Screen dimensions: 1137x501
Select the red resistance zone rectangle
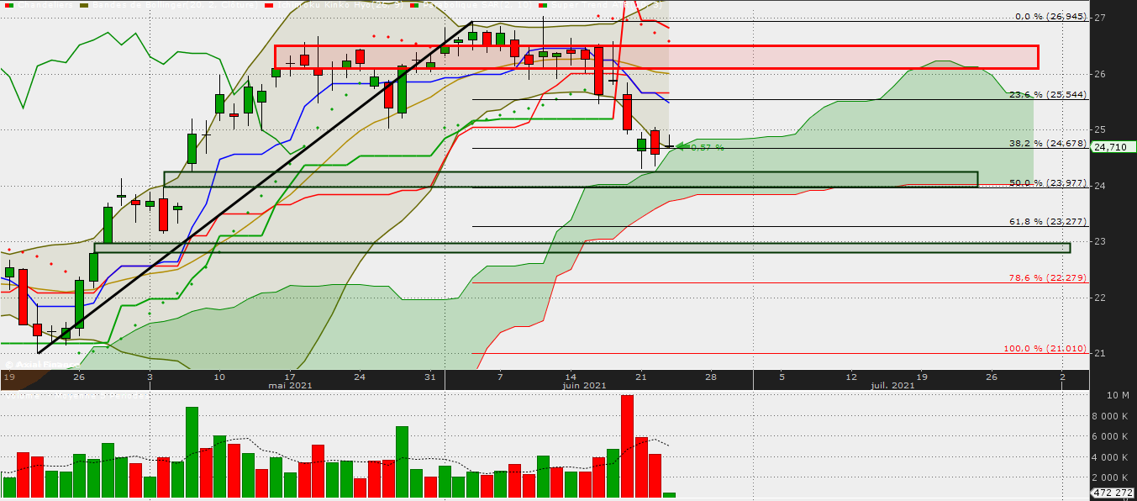[x=656, y=57]
